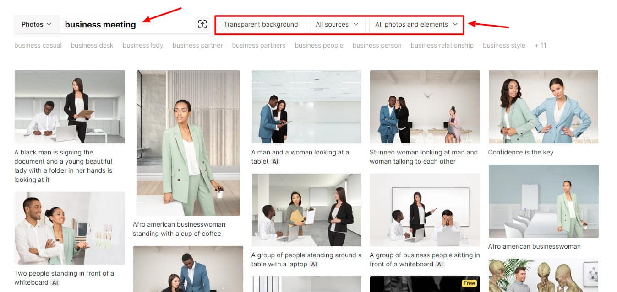Viewport: 617px width, 292px height.
Task: Open All photos and elements dropdown
Action: coord(416,24)
